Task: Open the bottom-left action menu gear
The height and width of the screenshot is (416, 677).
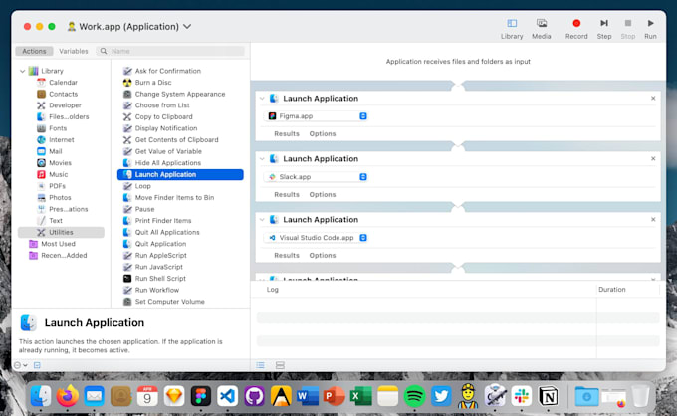Action: point(20,365)
